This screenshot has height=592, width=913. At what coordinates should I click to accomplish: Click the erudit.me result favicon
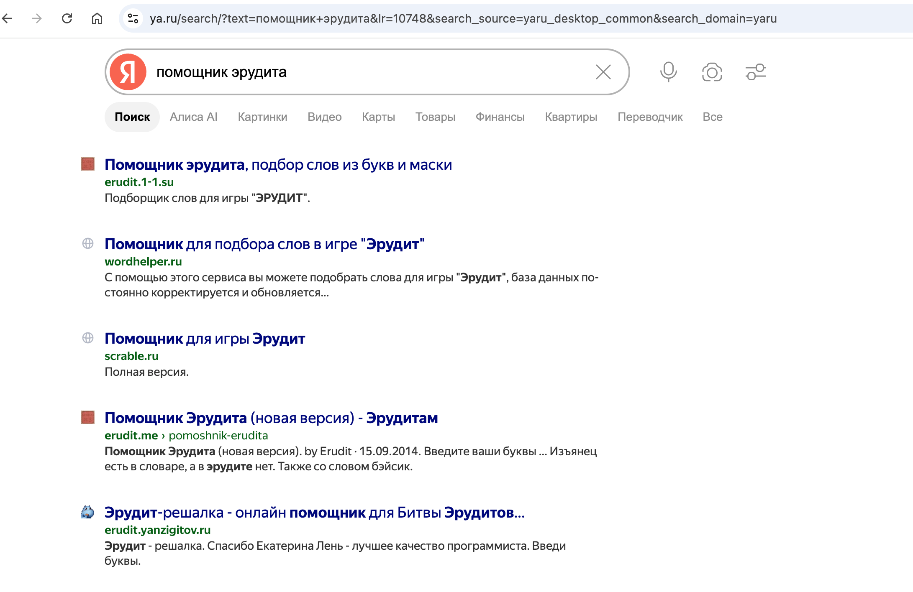point(88,417)
